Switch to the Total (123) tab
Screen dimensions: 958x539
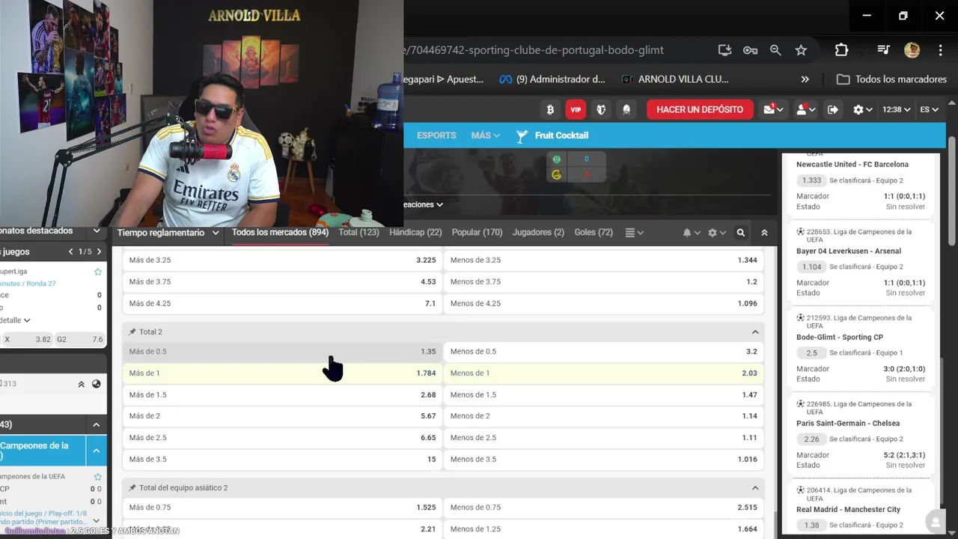[x=359, y=233]
